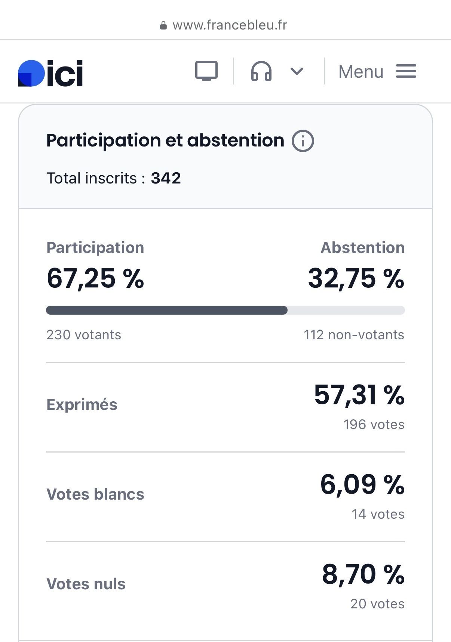Click the participation progress bar
Screen dimensions: 451x642
click(x=225, y=310)
